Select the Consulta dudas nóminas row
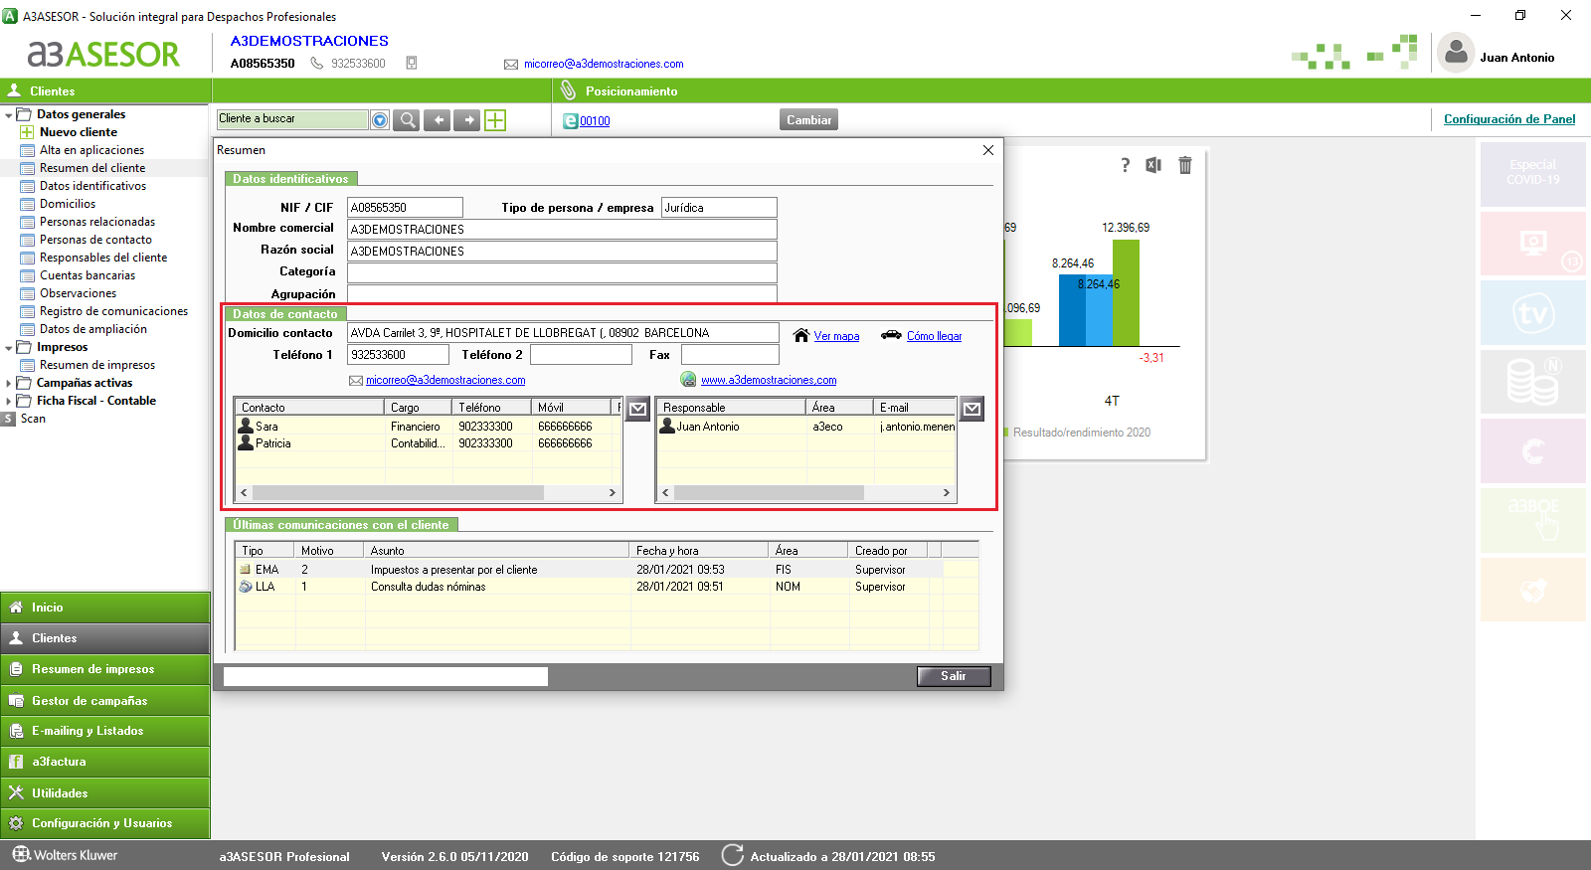Image resolution: width=1591 pixels, height=870 pixels. point(607,587)
